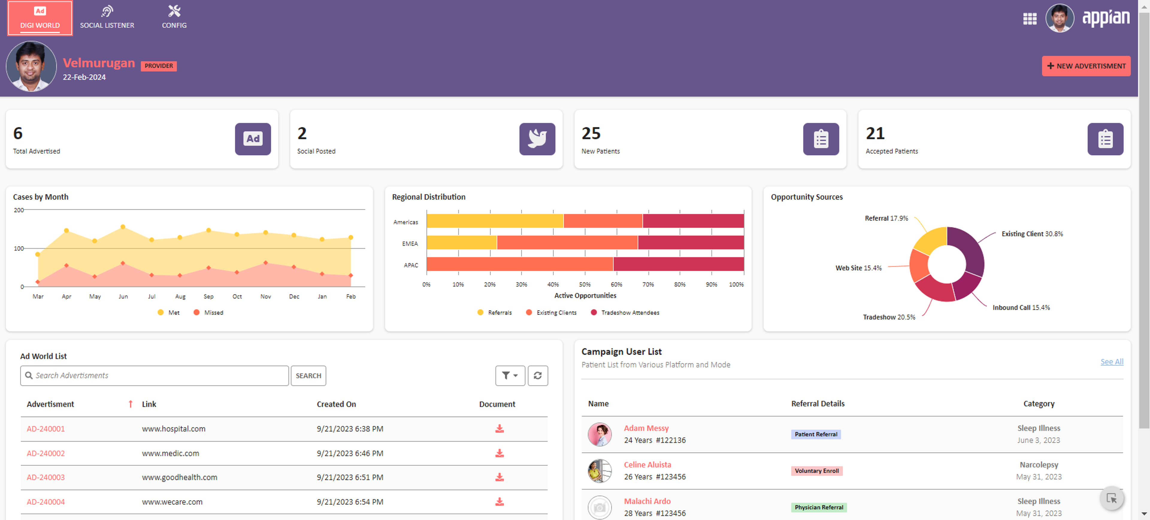Click the Feb Met data point
Screen dimensions: 1150x520
coord(351,237)
